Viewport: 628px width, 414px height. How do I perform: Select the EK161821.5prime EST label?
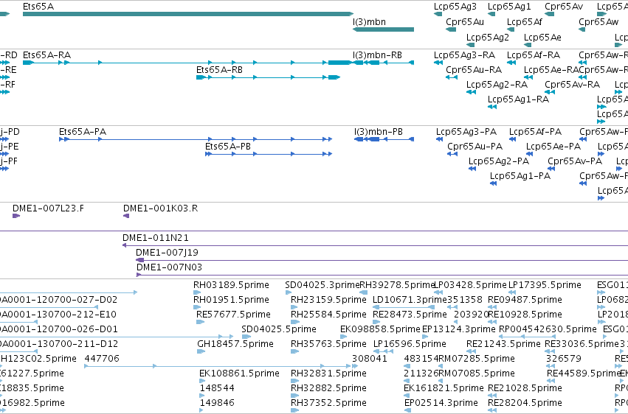(x=444, y=388)
